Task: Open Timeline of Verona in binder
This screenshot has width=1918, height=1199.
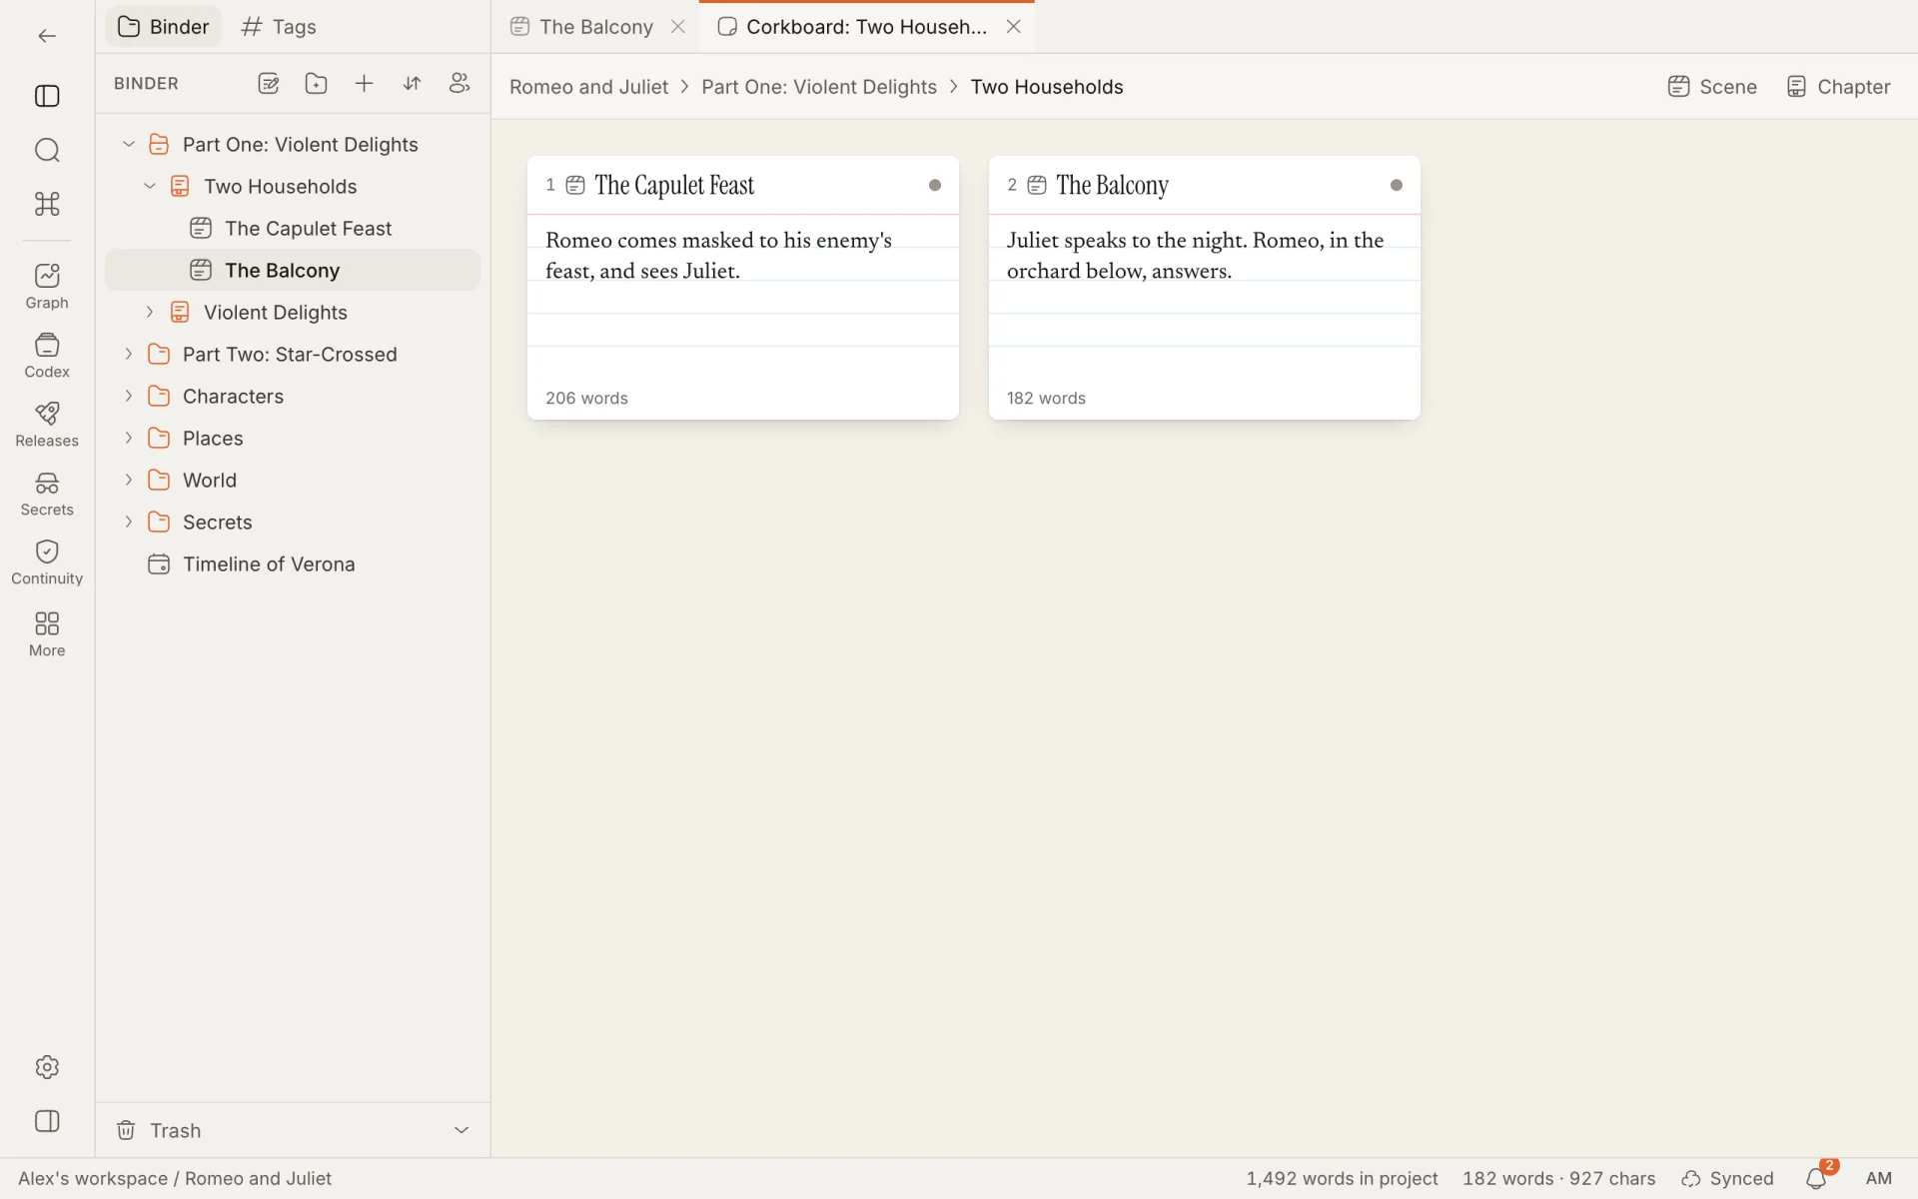Action: 293,565
